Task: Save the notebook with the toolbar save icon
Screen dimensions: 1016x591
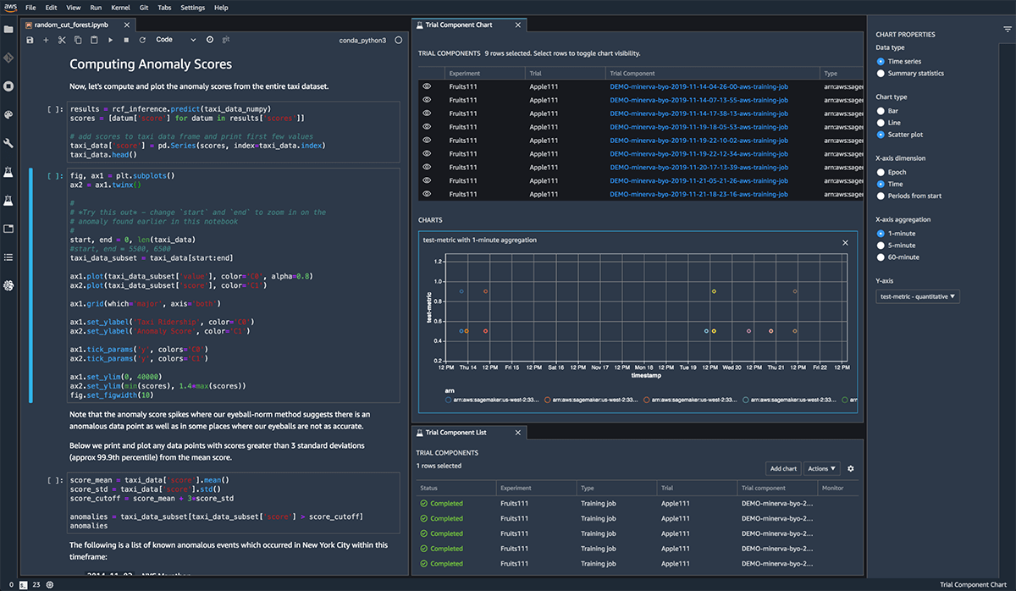Action: 30,40
